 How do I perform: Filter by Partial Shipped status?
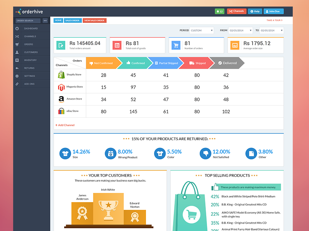(166, 63)
